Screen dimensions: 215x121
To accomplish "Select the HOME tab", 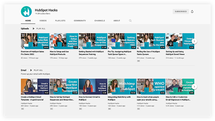I will click(28, 20).
